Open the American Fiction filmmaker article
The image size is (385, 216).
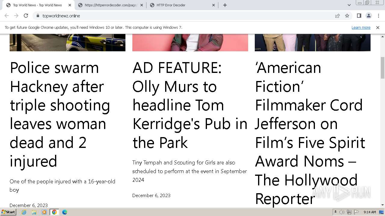(x=310, y=133)
